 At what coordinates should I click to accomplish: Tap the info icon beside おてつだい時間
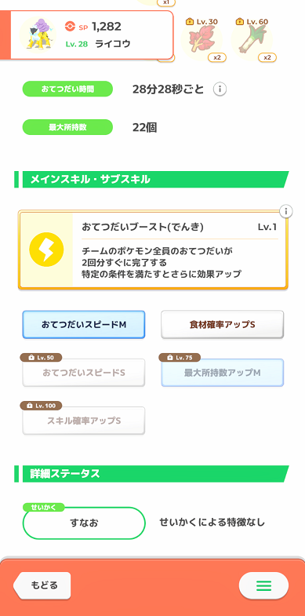pyautogui.click(x=220, y=89)
